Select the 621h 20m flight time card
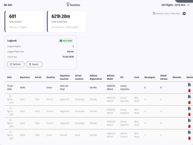 coord(67,22)
